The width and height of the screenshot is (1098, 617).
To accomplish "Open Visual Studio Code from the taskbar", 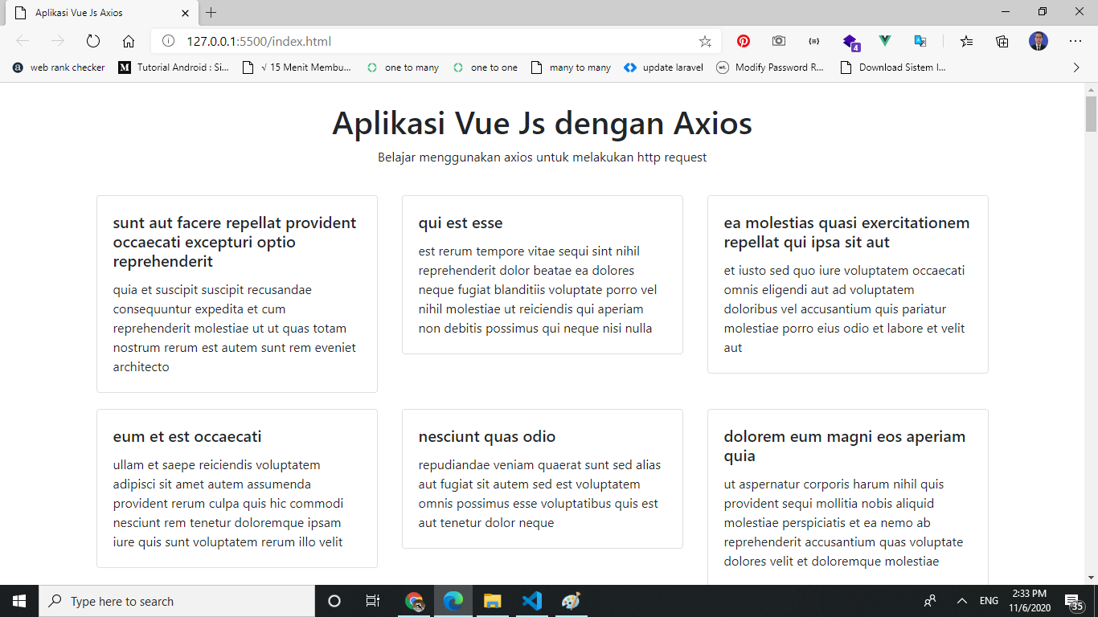I will click(531, 601).
